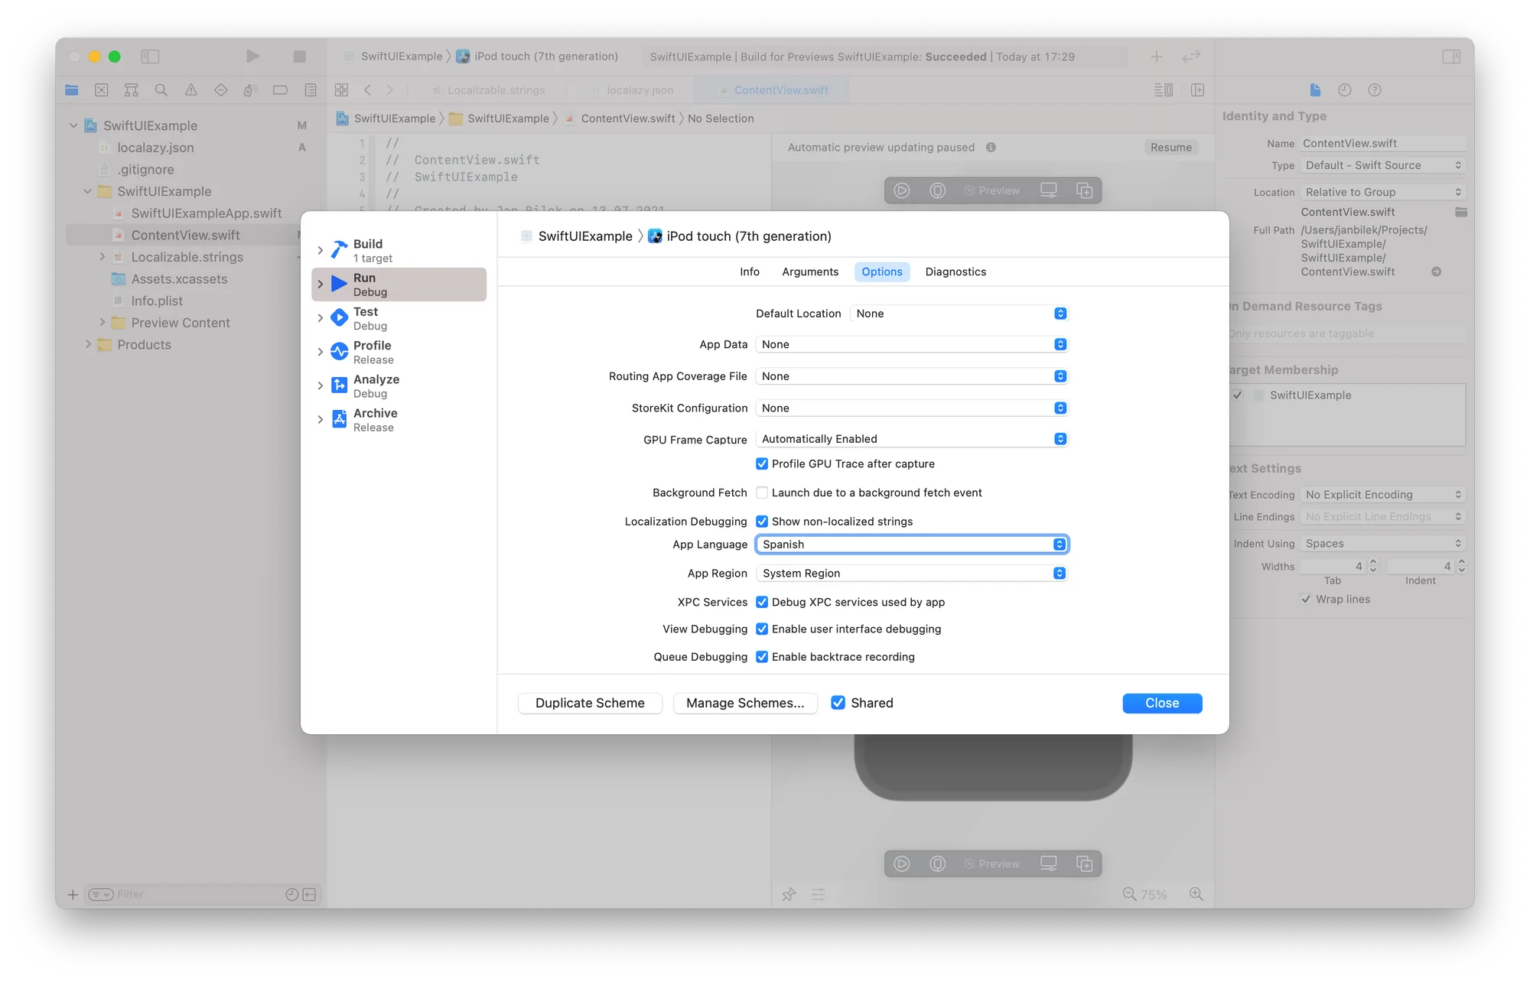Toggle the Shared scheme checkbox

coord(838,703)
